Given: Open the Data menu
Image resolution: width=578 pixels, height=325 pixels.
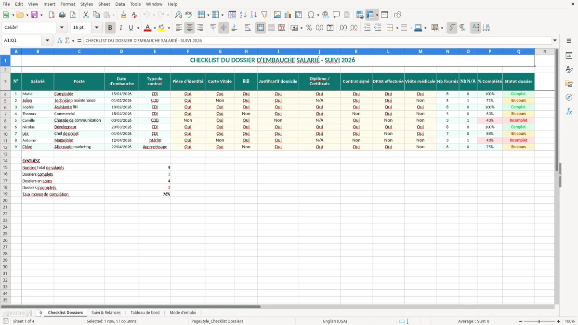Looking at the screenshot, I should tap(120, 4).
